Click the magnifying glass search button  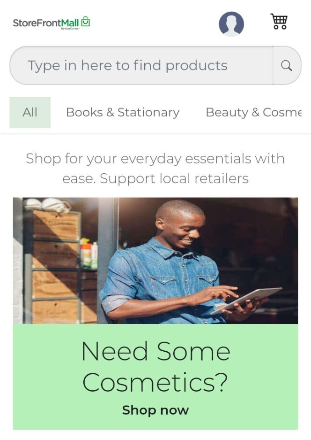click(x=287, y=65)
